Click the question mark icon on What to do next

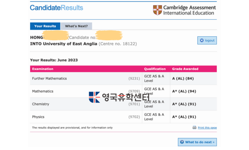[x=182, y=142]
